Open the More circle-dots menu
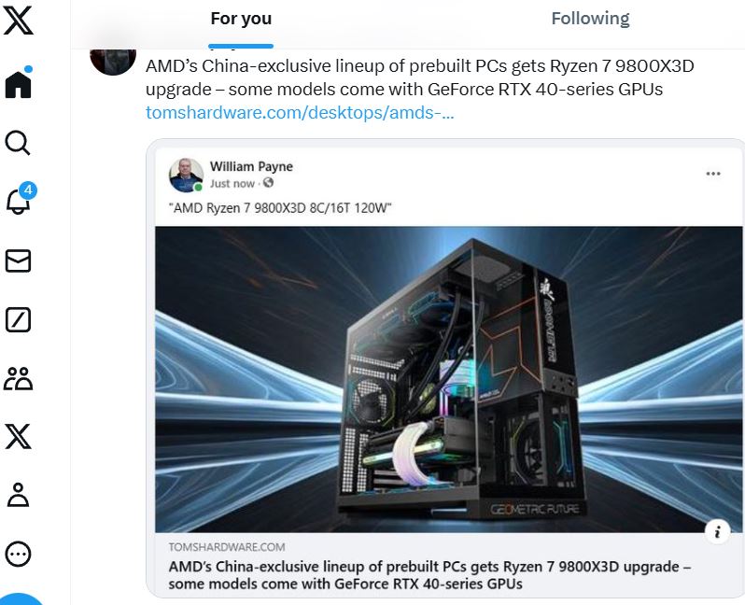The width and height of the screenshot is (745, 605). [18, 555]
